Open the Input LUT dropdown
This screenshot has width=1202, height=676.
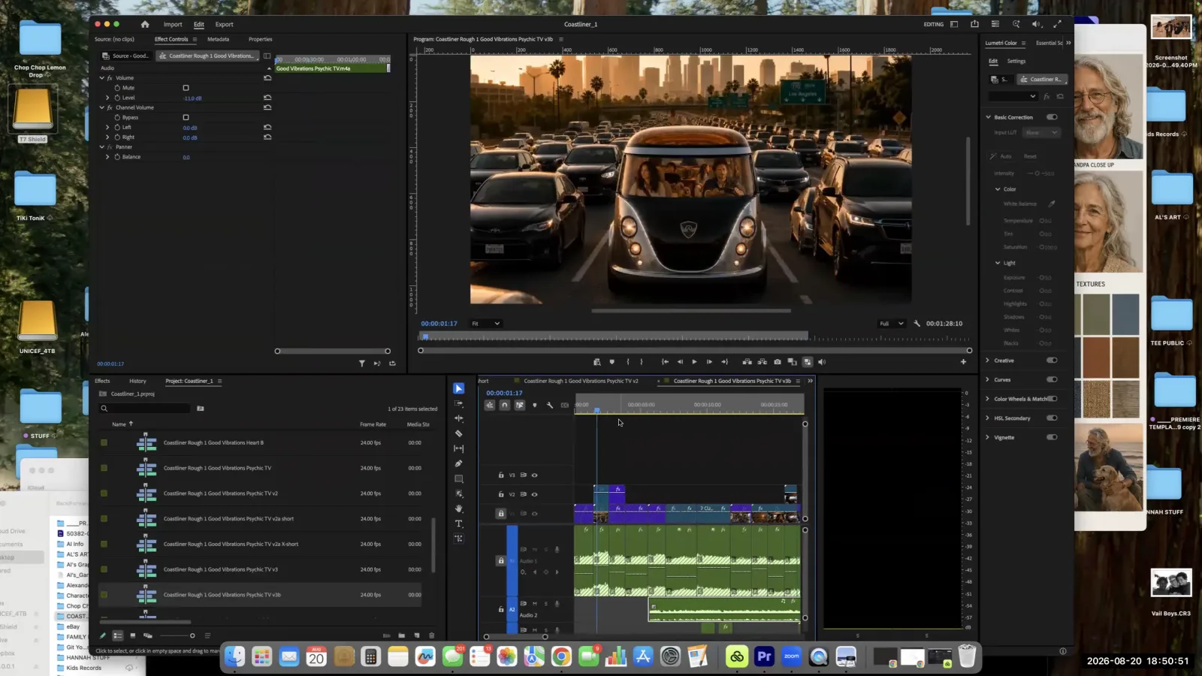click(1041, 133)
